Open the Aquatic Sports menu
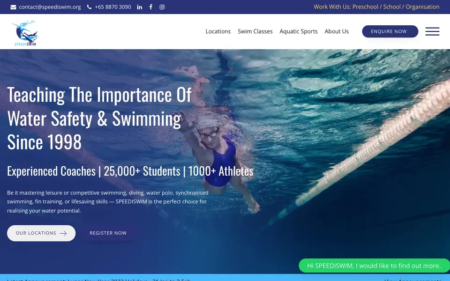 click(299, 31)
